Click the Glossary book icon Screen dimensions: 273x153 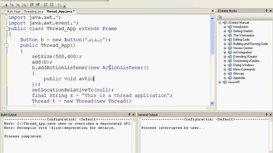230,74
